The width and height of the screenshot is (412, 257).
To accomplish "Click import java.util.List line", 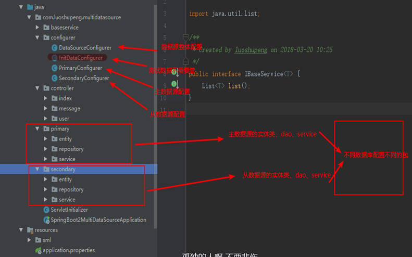I will [224, 14].
